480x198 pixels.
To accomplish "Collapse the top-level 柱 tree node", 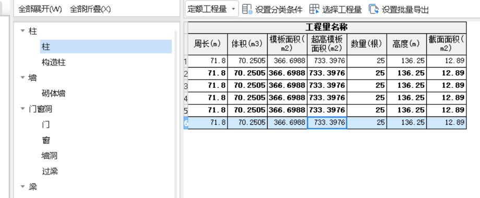I will click(x=22, y=31).
